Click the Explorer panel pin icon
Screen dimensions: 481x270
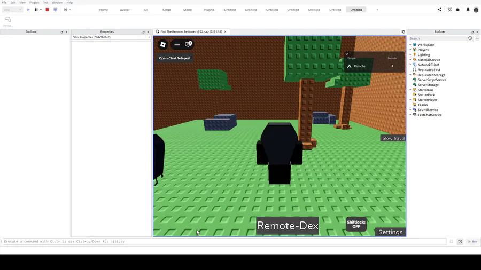point(473,32)
